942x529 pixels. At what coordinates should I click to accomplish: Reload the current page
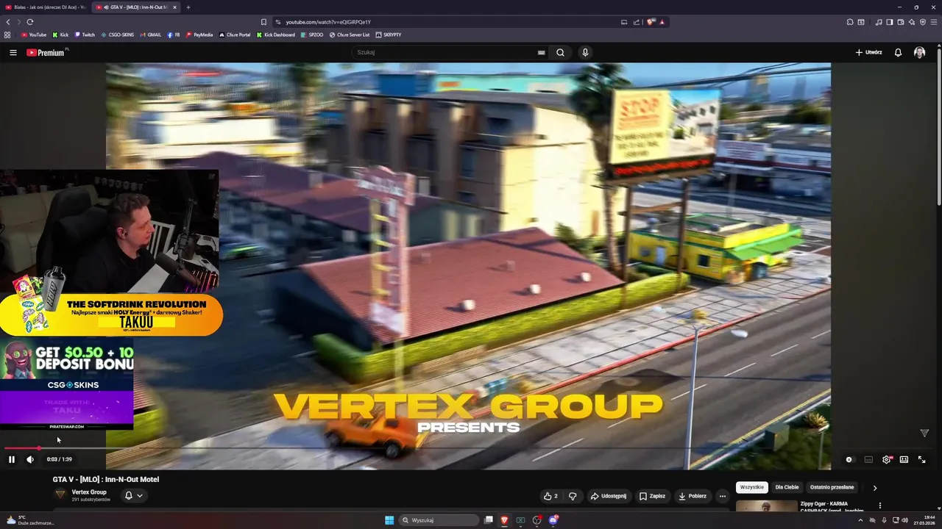point(29,22)
